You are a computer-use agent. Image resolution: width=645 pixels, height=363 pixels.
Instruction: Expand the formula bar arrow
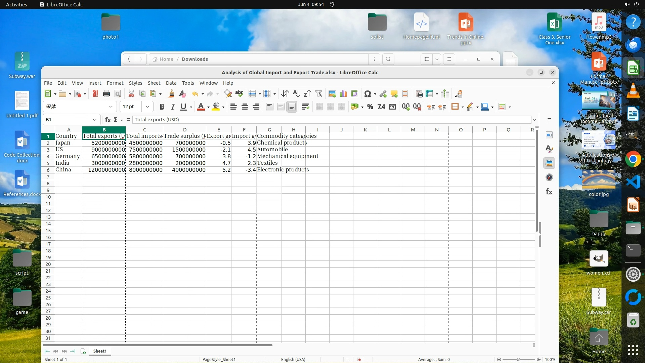click(534, 120)
